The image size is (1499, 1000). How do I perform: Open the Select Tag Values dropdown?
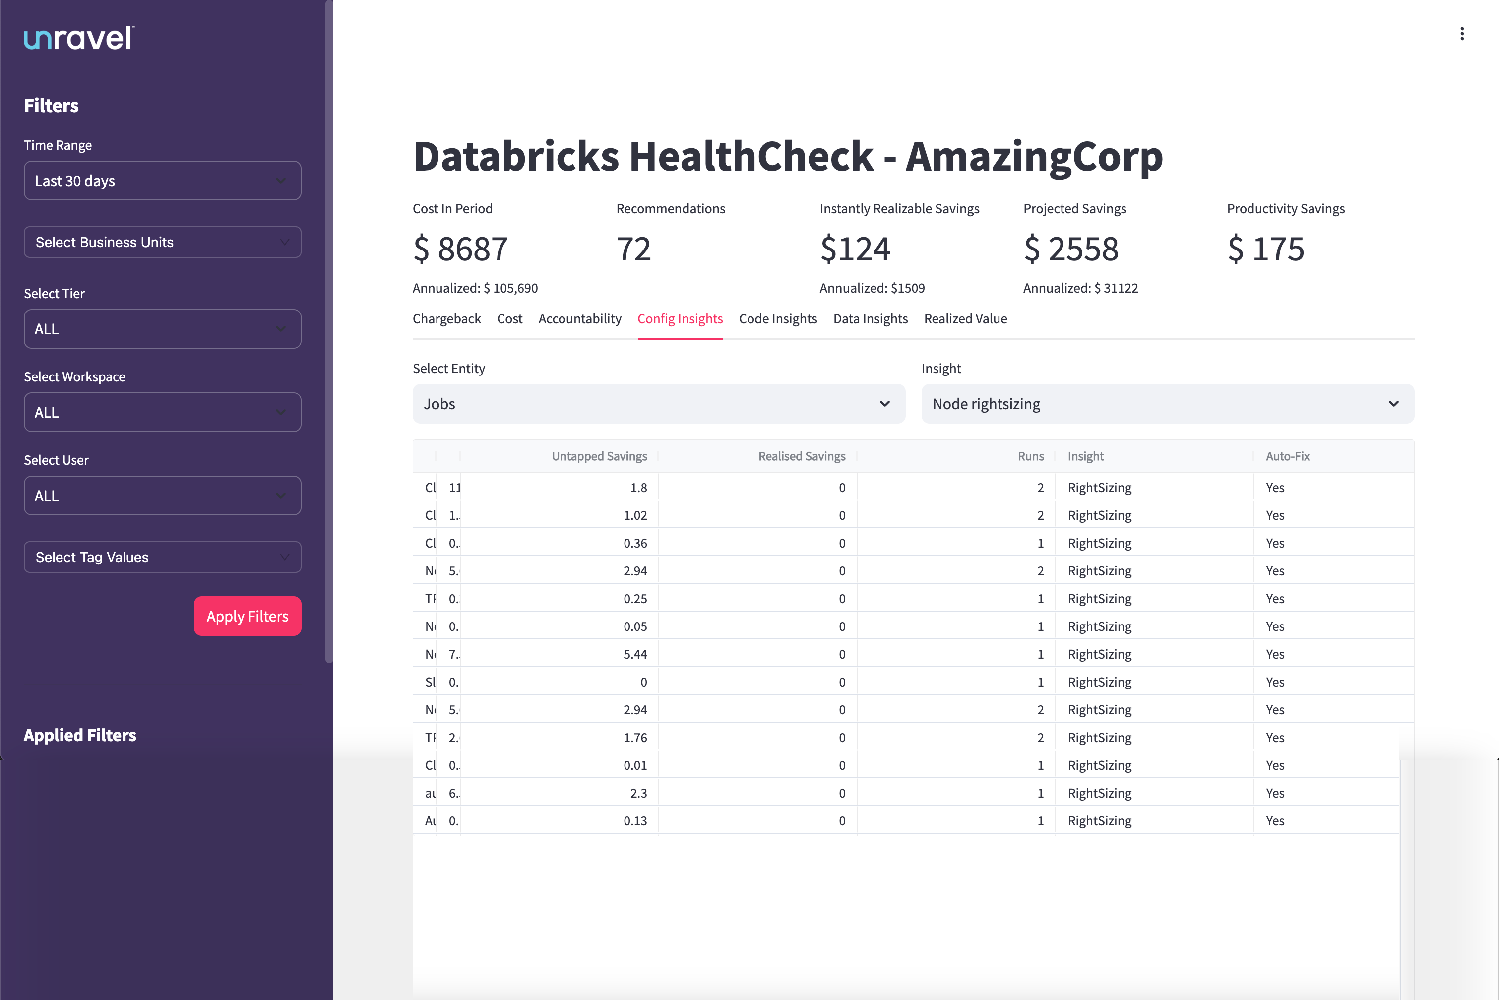point(162,557)
